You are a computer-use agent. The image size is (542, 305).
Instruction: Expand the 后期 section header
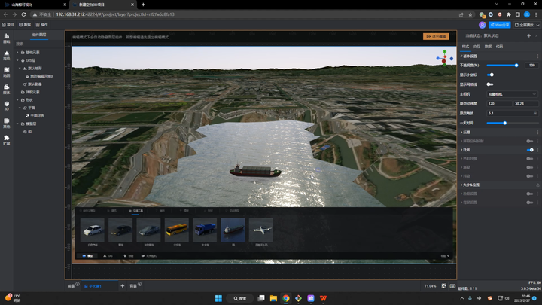pyautogui.click(x=467, y=132)
